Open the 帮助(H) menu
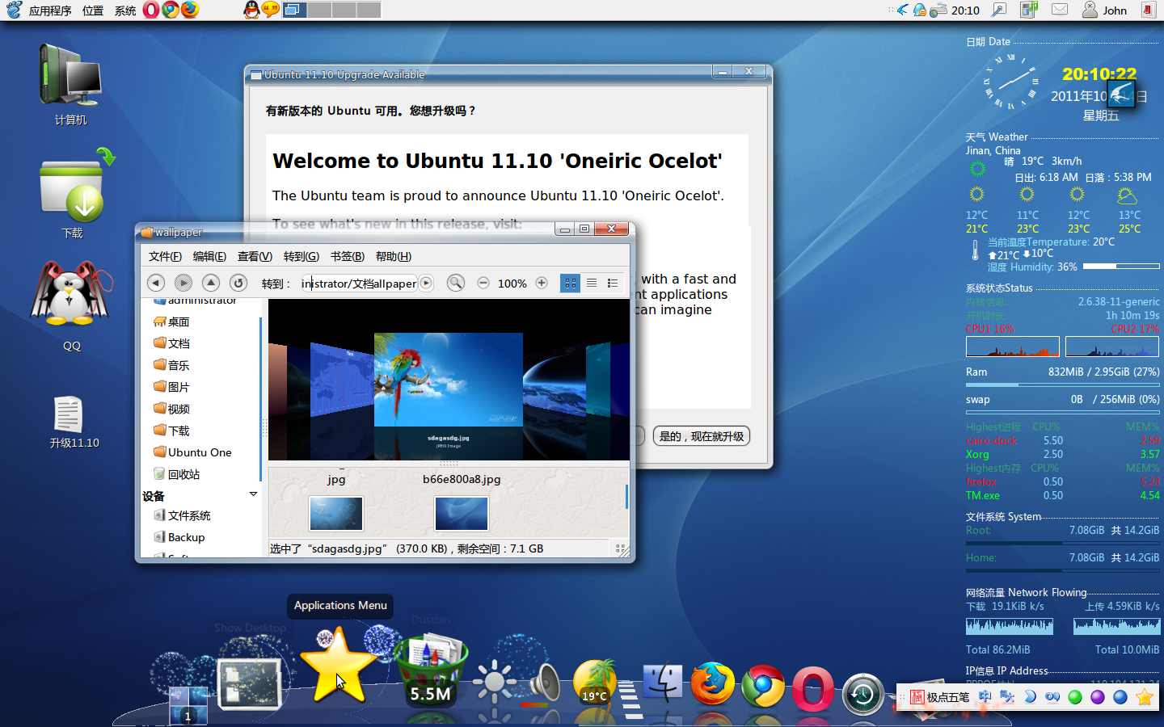The width and height of the screenshot is (1164, 727). coord(394,256)
